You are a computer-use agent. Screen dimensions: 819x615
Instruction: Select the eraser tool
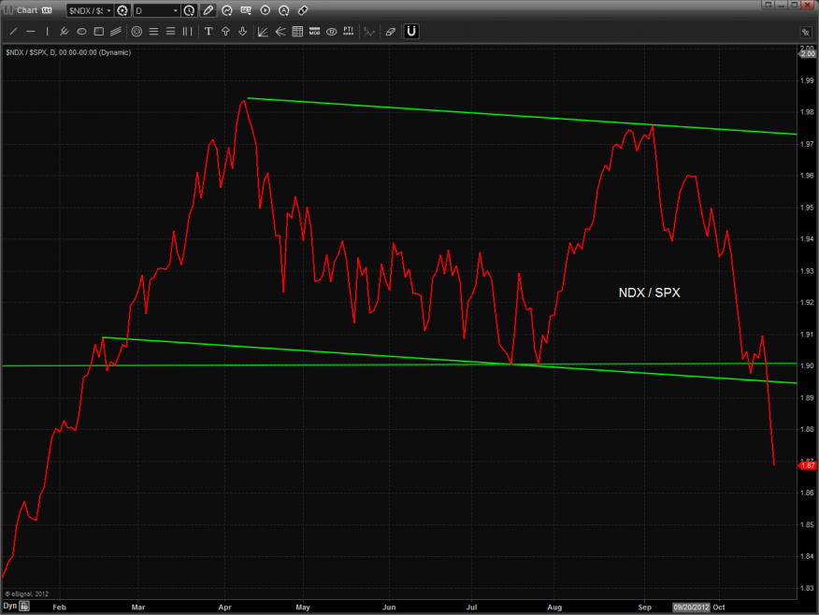(390, 32)
